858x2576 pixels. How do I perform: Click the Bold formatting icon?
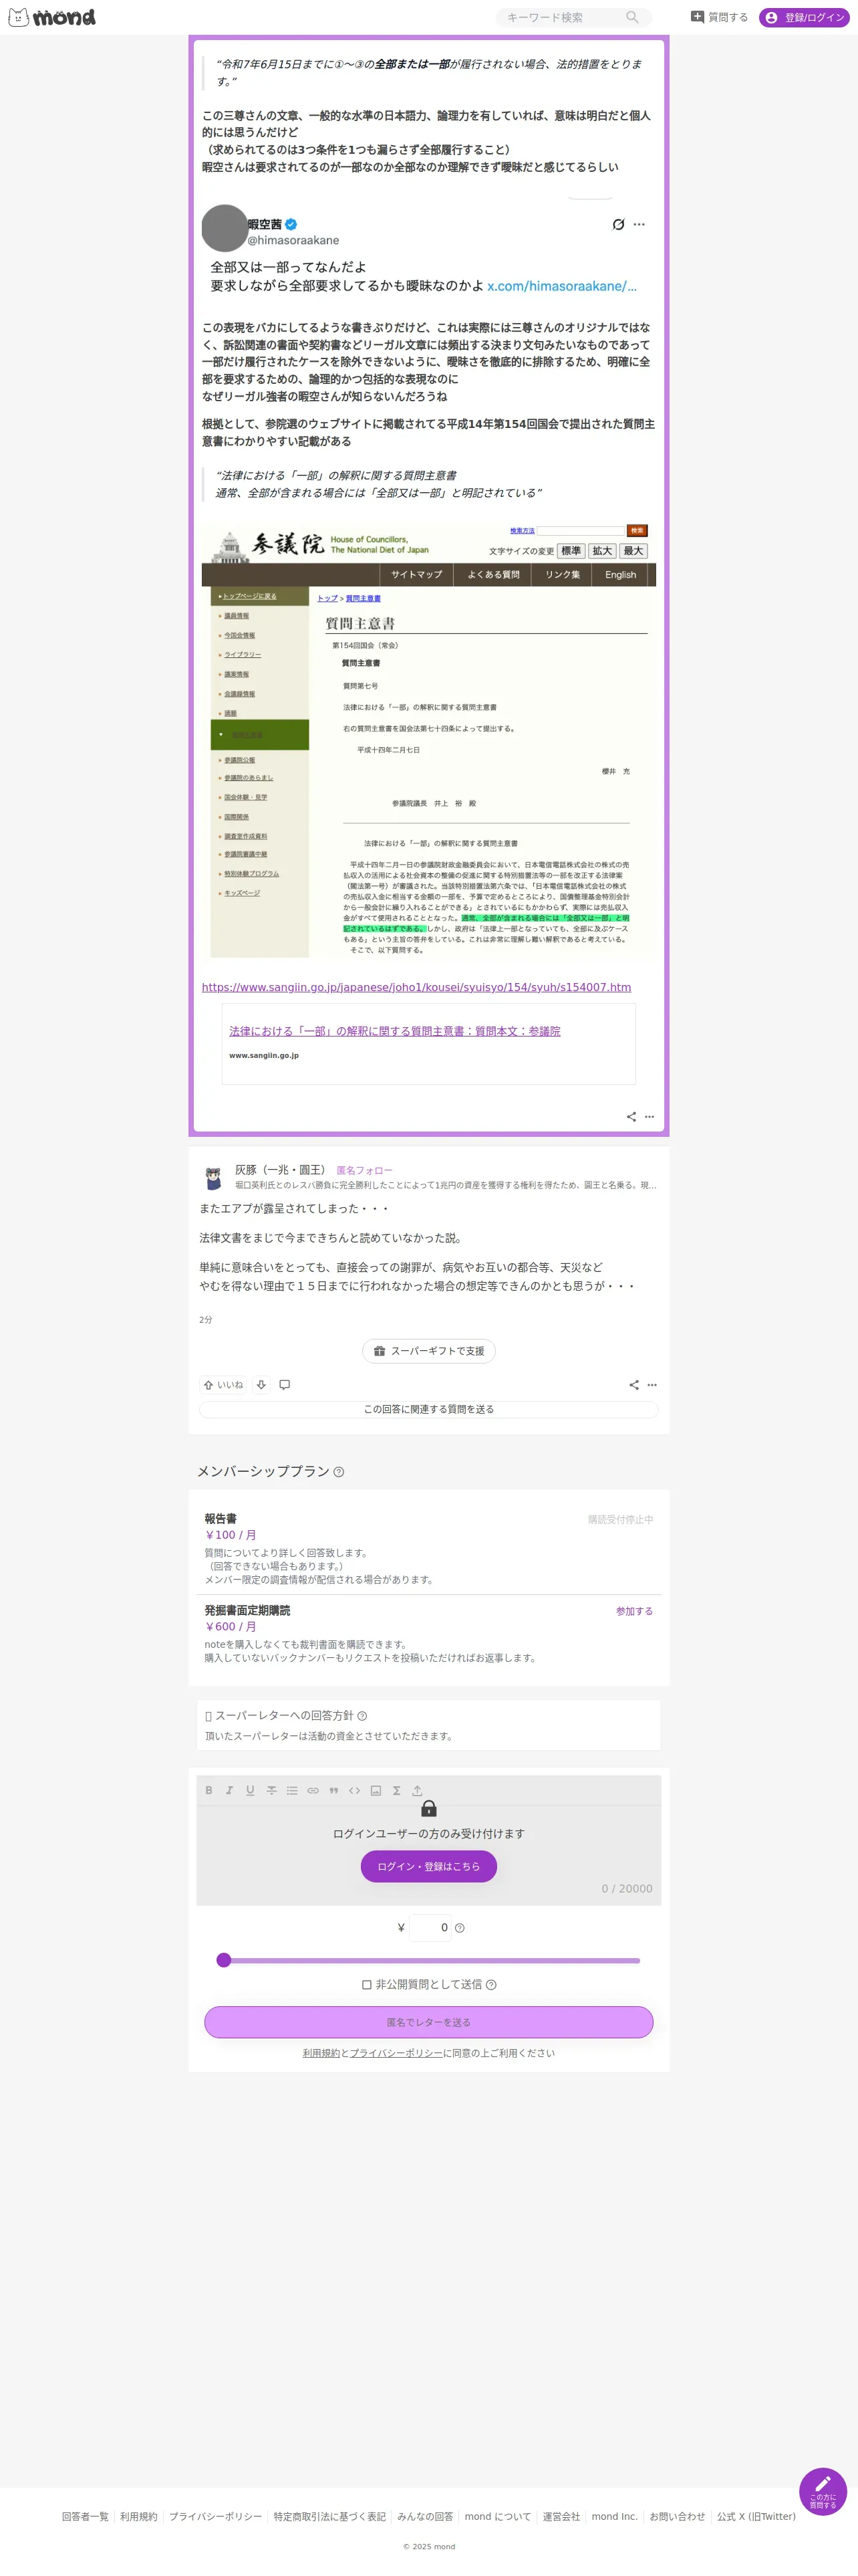(x=208, y=1790)
